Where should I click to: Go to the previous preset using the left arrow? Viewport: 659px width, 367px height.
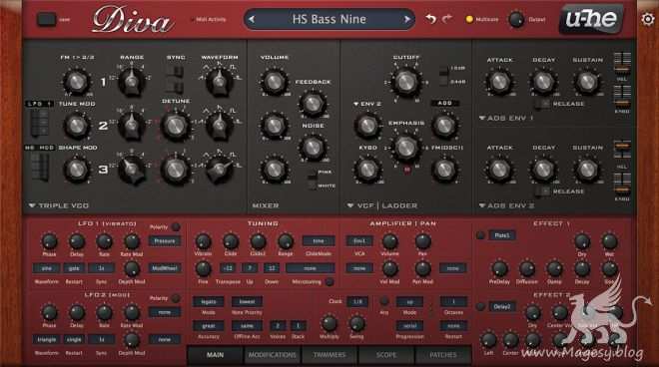pos(252,19)
